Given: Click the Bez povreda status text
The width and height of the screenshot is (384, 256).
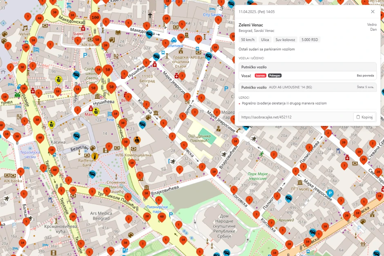Looking at the screenshot, I should tap(365, 76).
